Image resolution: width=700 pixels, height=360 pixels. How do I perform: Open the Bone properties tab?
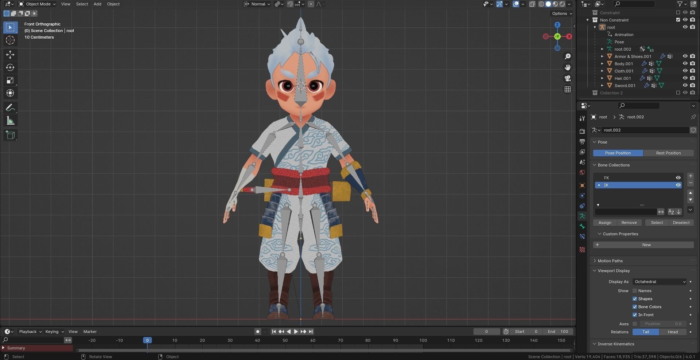pyautogui.click(x=582, y=226)
